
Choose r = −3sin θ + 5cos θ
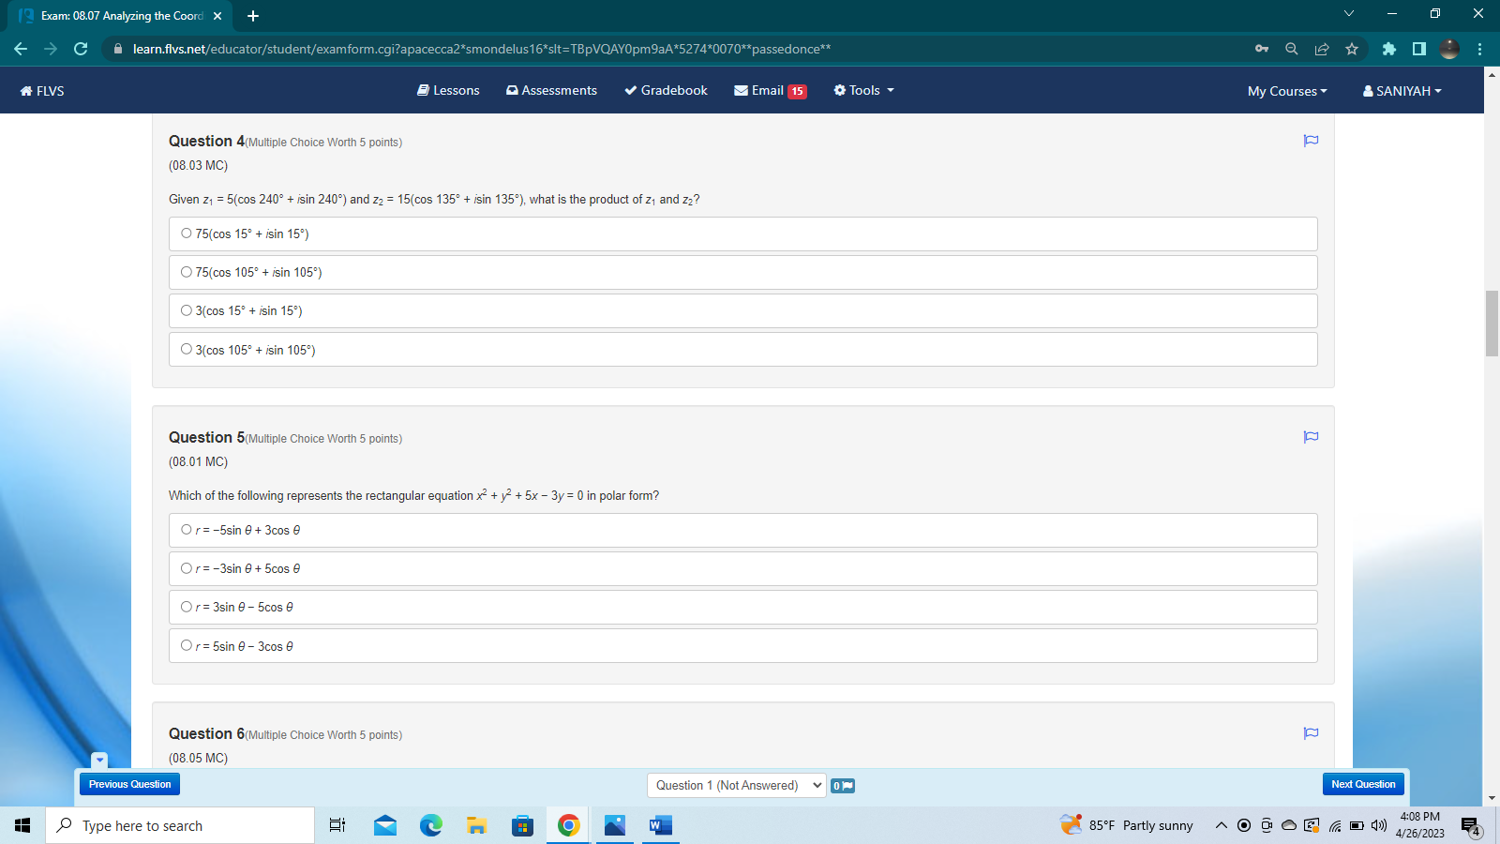(x=743, y=568)
